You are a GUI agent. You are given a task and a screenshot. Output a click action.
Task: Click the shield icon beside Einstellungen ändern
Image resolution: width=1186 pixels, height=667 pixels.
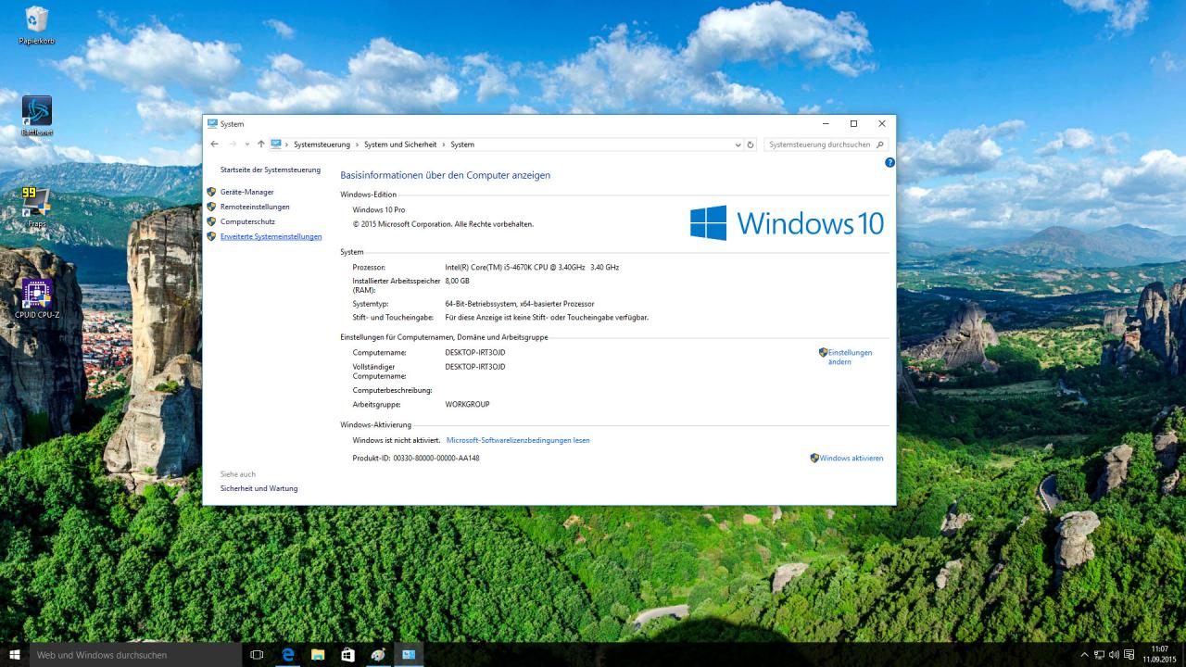pyautogui.click(x=823, y=352)
